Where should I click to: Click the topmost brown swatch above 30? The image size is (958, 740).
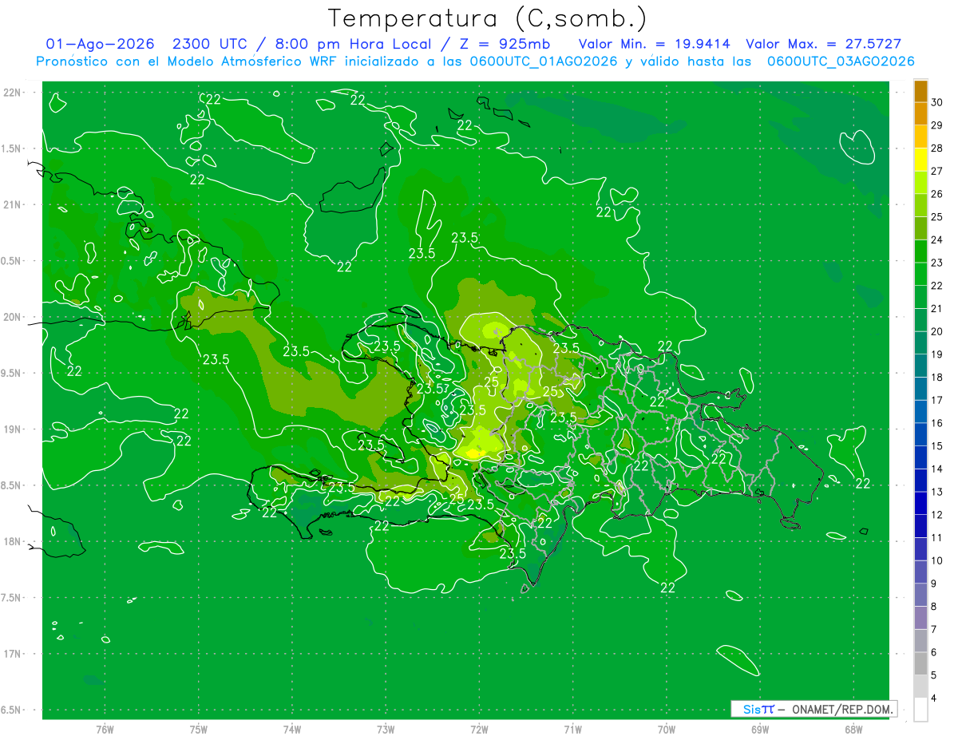(921, 90)
